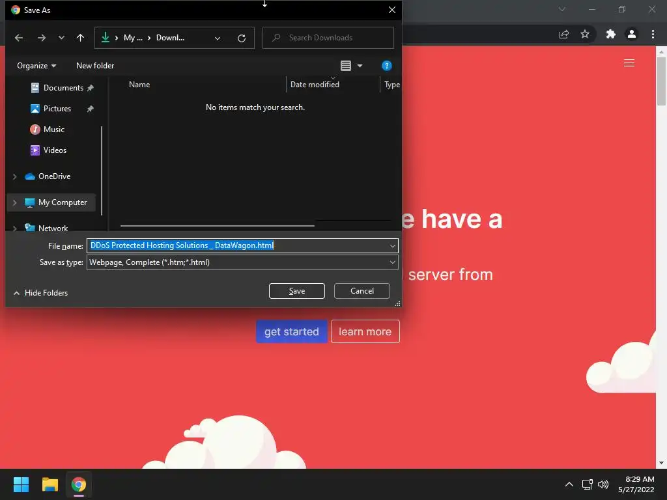Click the Downloads path segment
The image size is (667, 500).
click(x=170, y=38)
